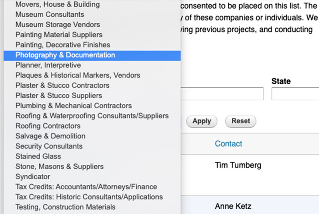Sort by Contact column header
Viewport: 319px width, 214px height.
pyautogui.click(x=228, y=143)
